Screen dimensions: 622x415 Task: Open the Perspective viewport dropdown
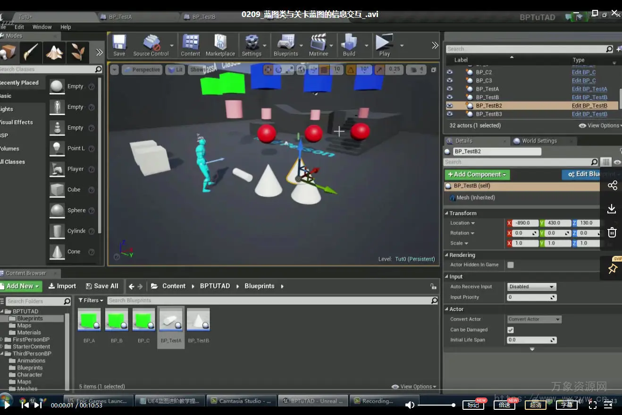[x=142, y=70]
